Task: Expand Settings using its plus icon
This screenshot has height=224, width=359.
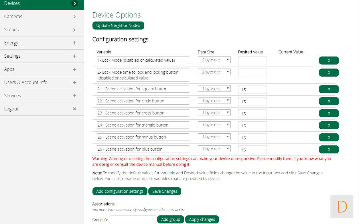Action: [x=74, y=56]
